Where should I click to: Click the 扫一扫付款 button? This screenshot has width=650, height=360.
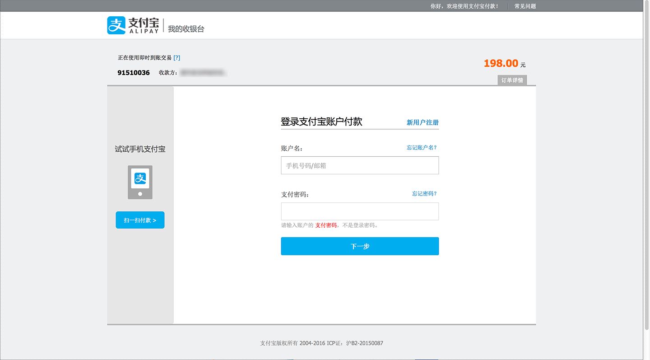[140, 220]
